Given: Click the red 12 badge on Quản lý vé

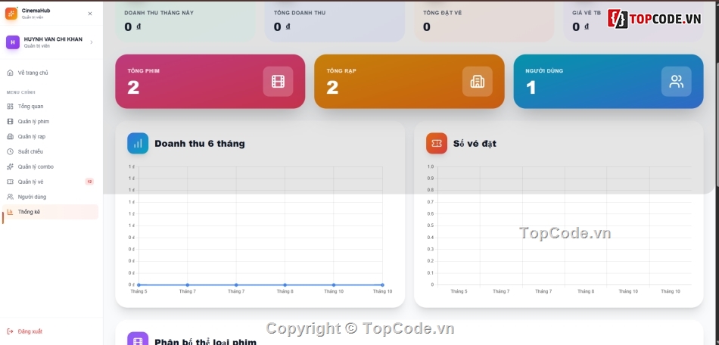Looking at the screenshot, I should 89,182.
